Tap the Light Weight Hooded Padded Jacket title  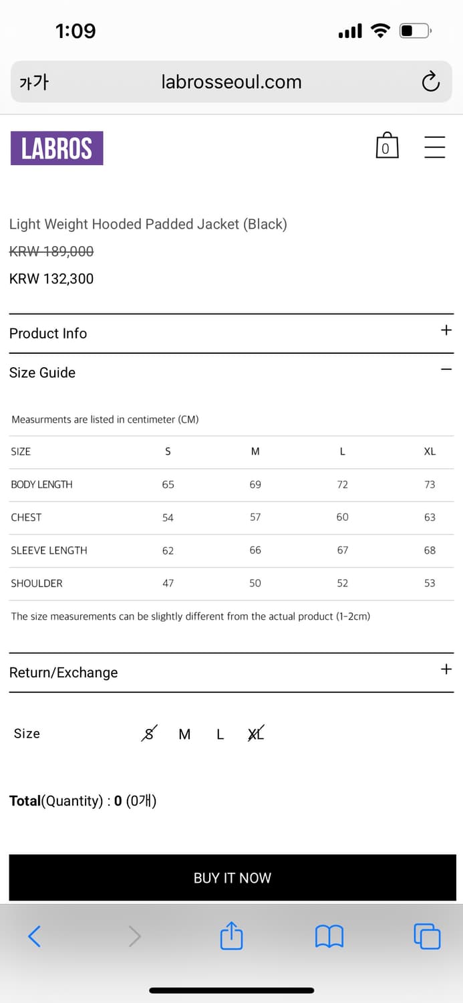(148, 224)
